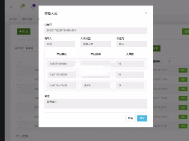Click 打印 for the 12:11:59 row
189x141 pixels.
click(183, 126)
